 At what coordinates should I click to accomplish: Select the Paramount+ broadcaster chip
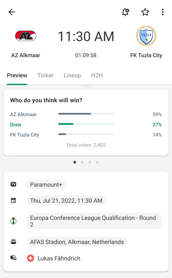(46, 185)
